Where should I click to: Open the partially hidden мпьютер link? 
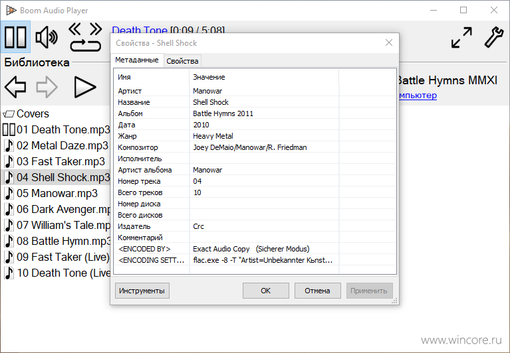[x=418, y=96]
